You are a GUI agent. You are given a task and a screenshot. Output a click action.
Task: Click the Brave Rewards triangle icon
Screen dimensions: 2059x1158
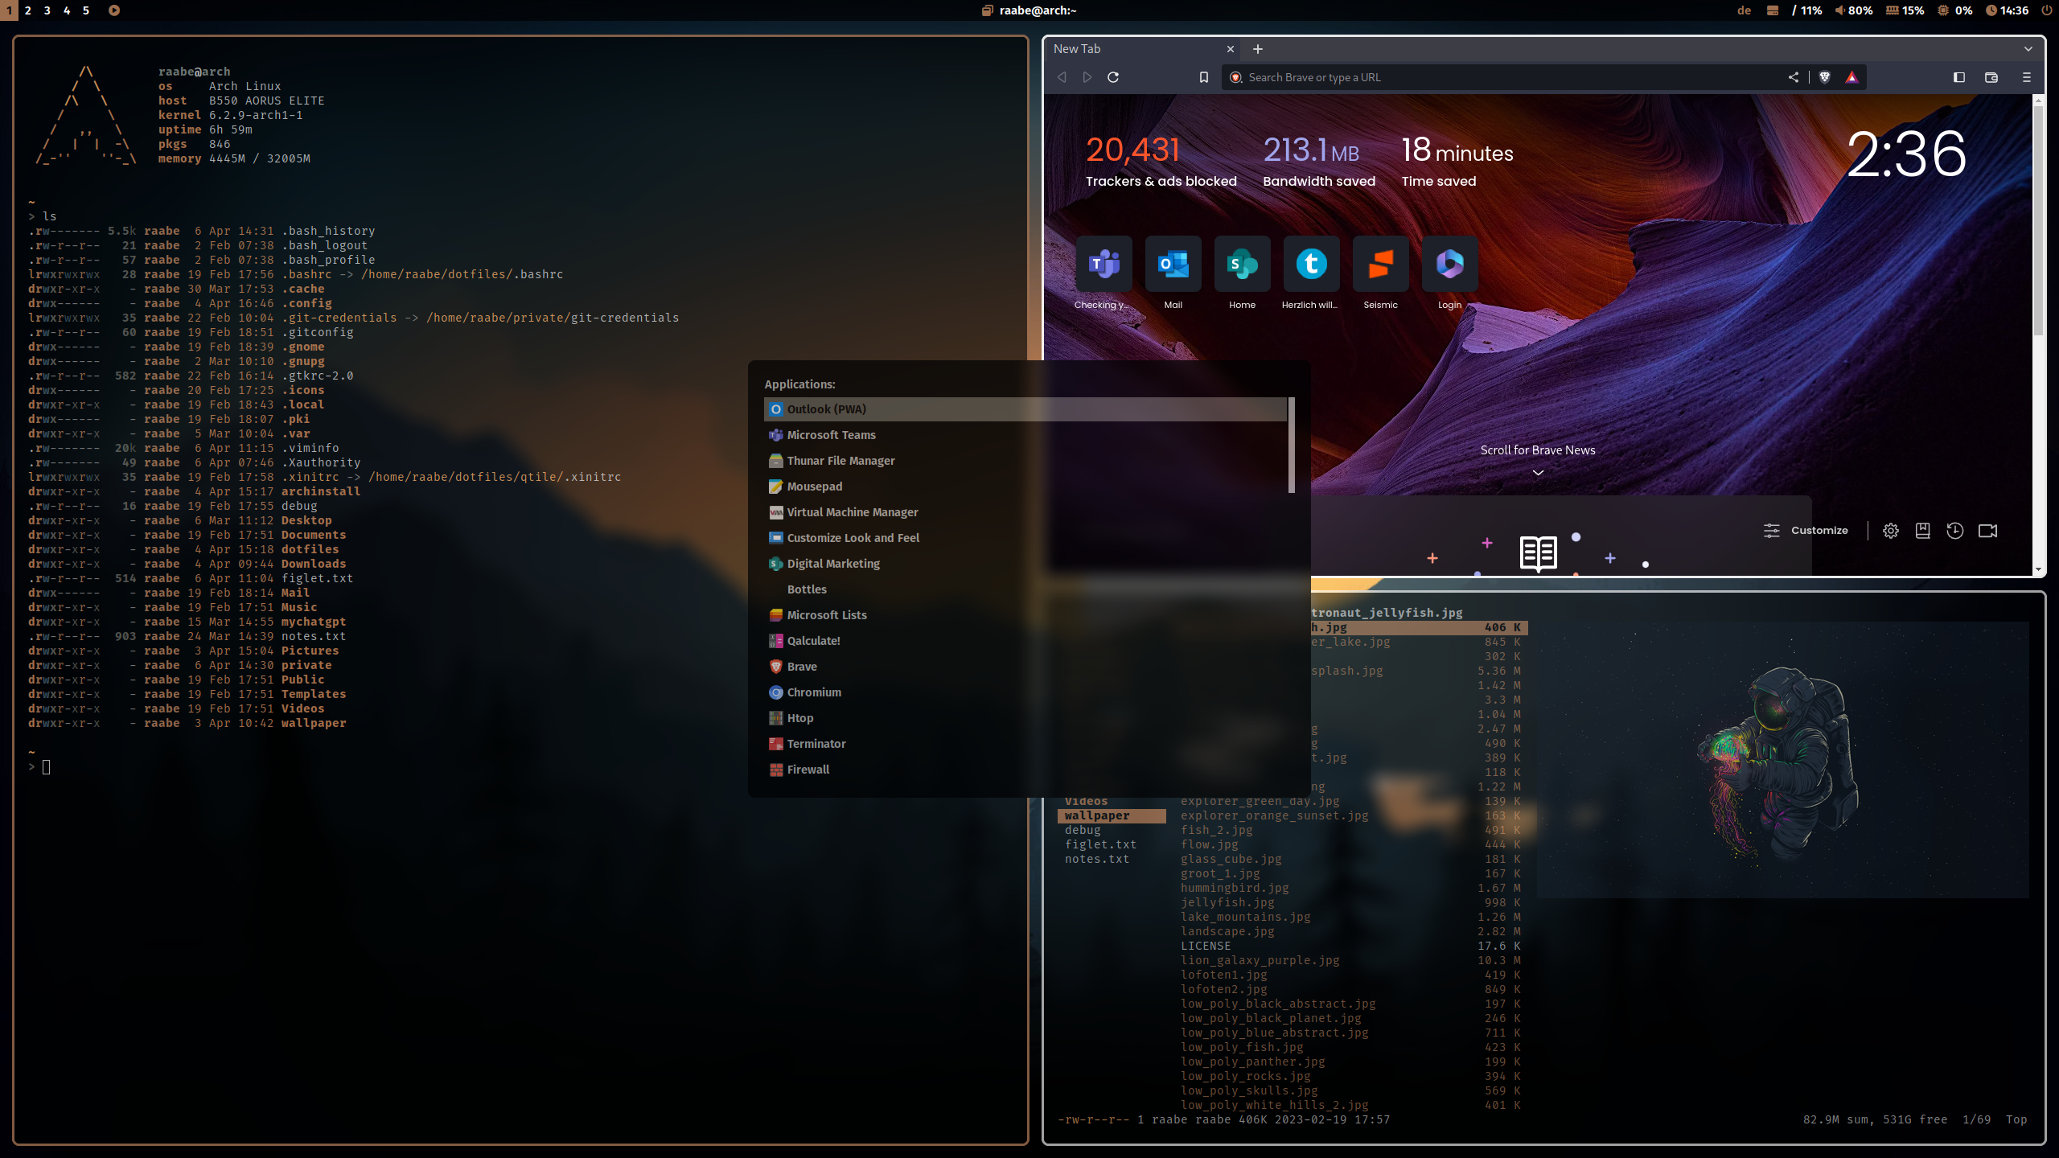click(1851, 77)
